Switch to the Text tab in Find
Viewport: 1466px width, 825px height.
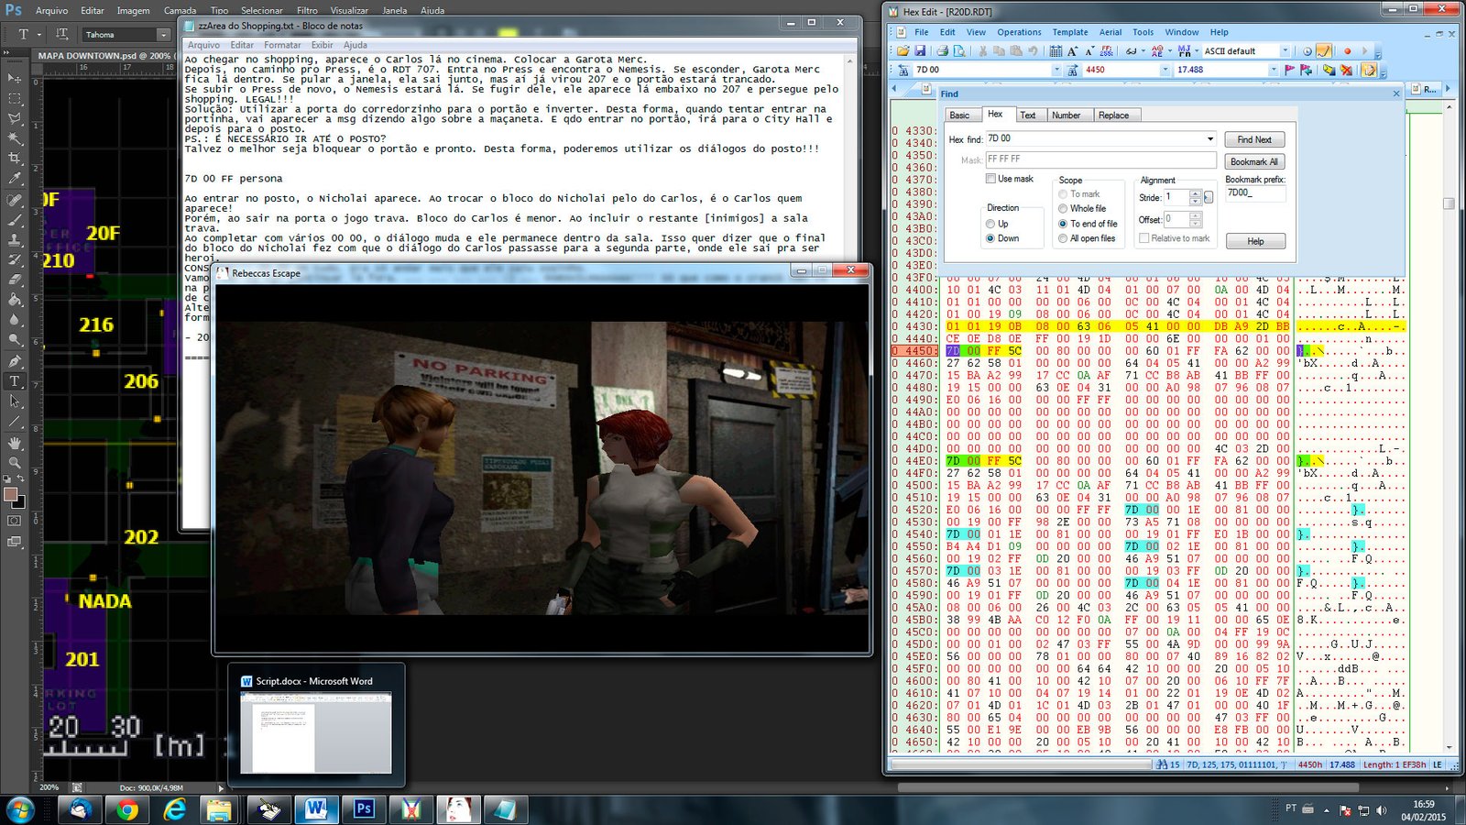coord(1028,115)
